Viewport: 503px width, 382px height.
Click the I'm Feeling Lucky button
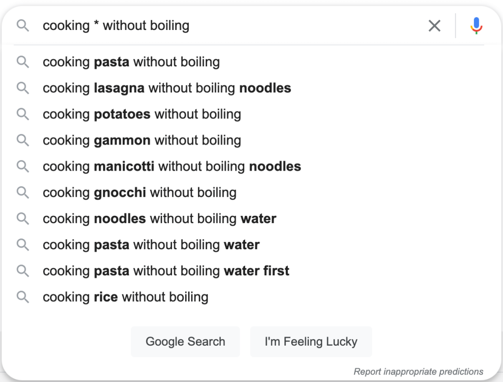coord(311,342)
